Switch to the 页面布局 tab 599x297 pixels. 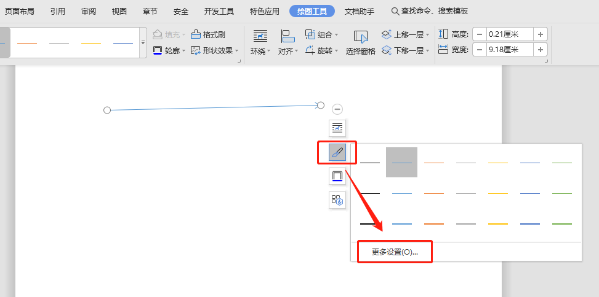[20, 11]
